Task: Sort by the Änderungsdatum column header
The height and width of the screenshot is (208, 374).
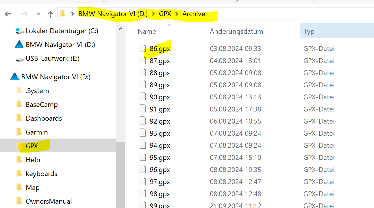Action: coord(236,31)
